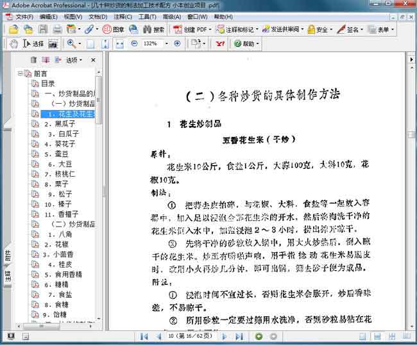Switch to Continuous page layout icon
417x345 pixels.
click(377, 337)
